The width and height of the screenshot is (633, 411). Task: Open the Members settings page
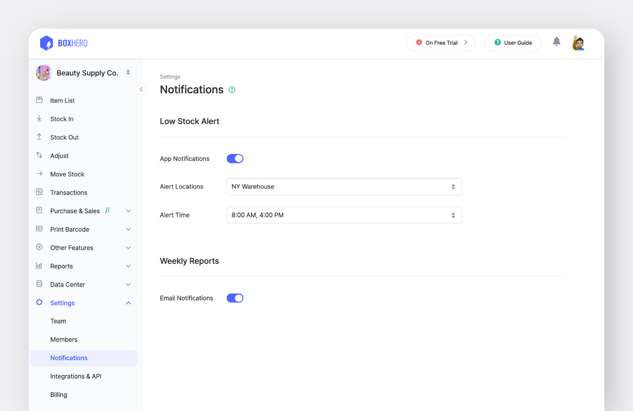64,340
